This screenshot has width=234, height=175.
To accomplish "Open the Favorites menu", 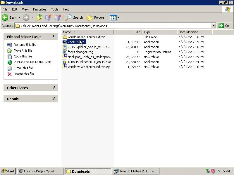I will (40, 9).
